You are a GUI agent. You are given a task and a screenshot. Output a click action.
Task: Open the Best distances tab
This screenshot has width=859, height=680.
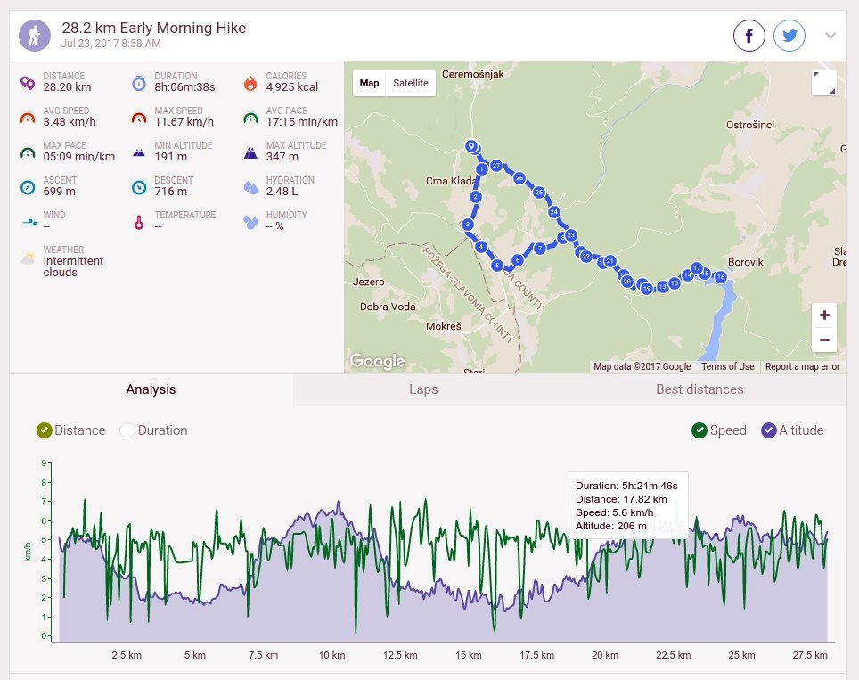click(699, 389)
